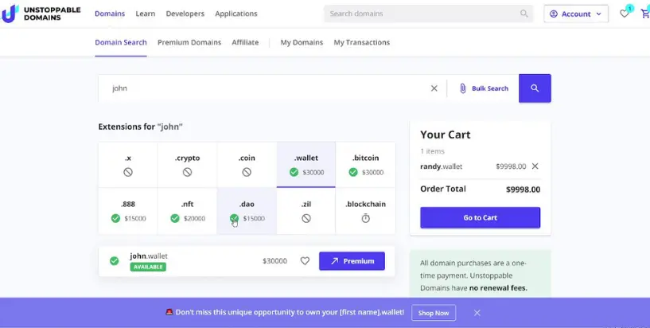Select the .blockchain extension tile

tap(365, 211)
